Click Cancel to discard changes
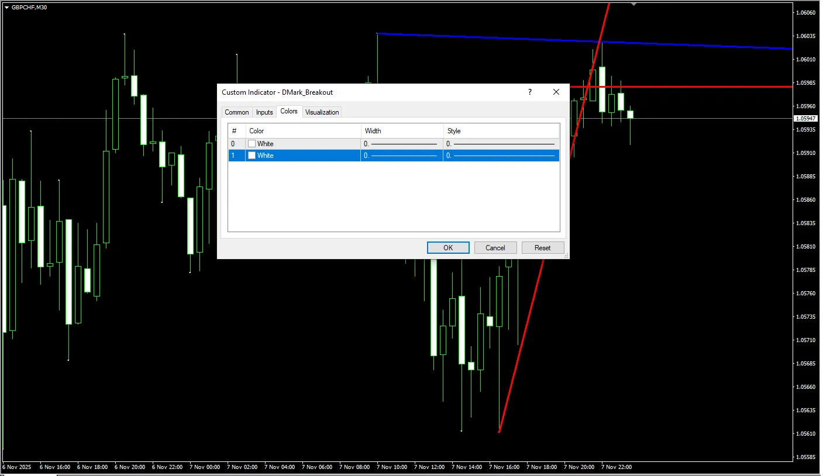The width and height of the screenshot is (823, 476). click(495, 248)
